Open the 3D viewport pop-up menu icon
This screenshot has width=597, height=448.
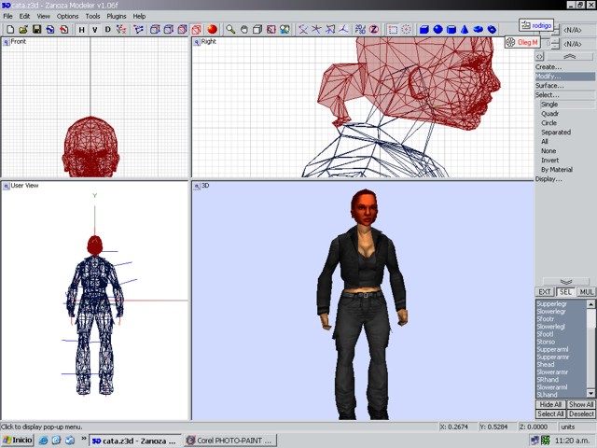click(197, 186)
